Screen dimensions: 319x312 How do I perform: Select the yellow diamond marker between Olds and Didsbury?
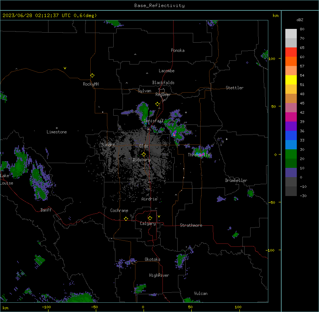144,155
